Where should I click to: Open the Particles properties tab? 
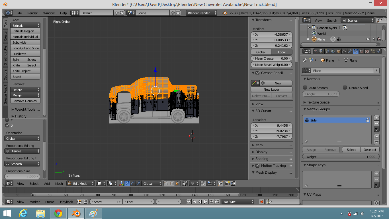(x=373, y=51)
